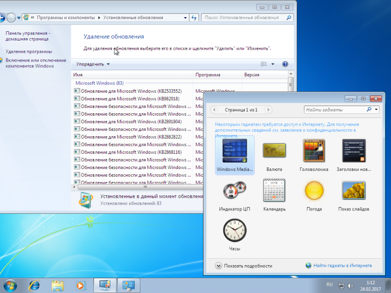Image resolution: width=391 pixels, height=293 pixels.
Task: Sort by Программа column header
Action: (217, 75)
